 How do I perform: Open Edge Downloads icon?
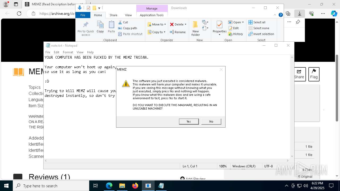coord(300,14)
